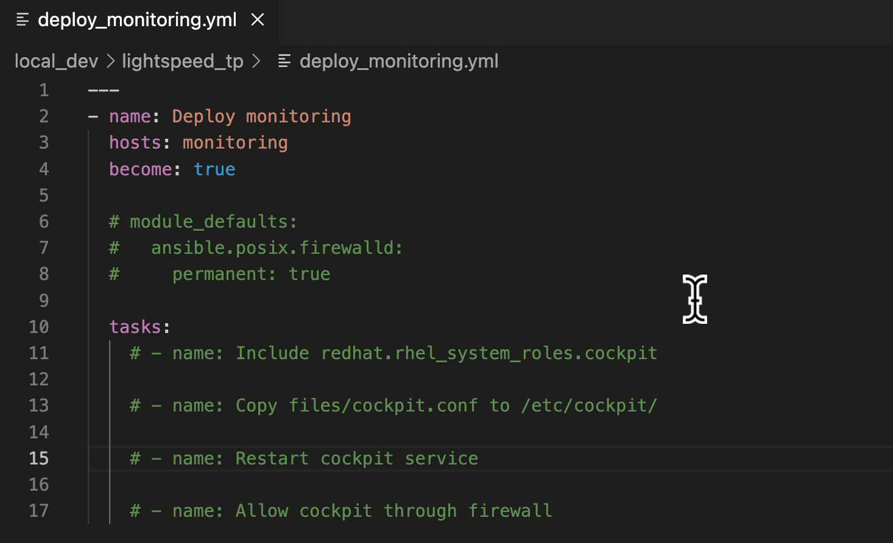The height and width of the screenshot is (543, 893).
Task: Select the deploy_monitoring.yml editor tab
Action: pyautogui.click(x=137, y=19)
